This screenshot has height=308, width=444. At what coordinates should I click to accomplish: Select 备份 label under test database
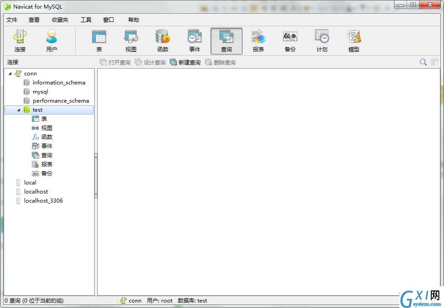tap(47, 174)
